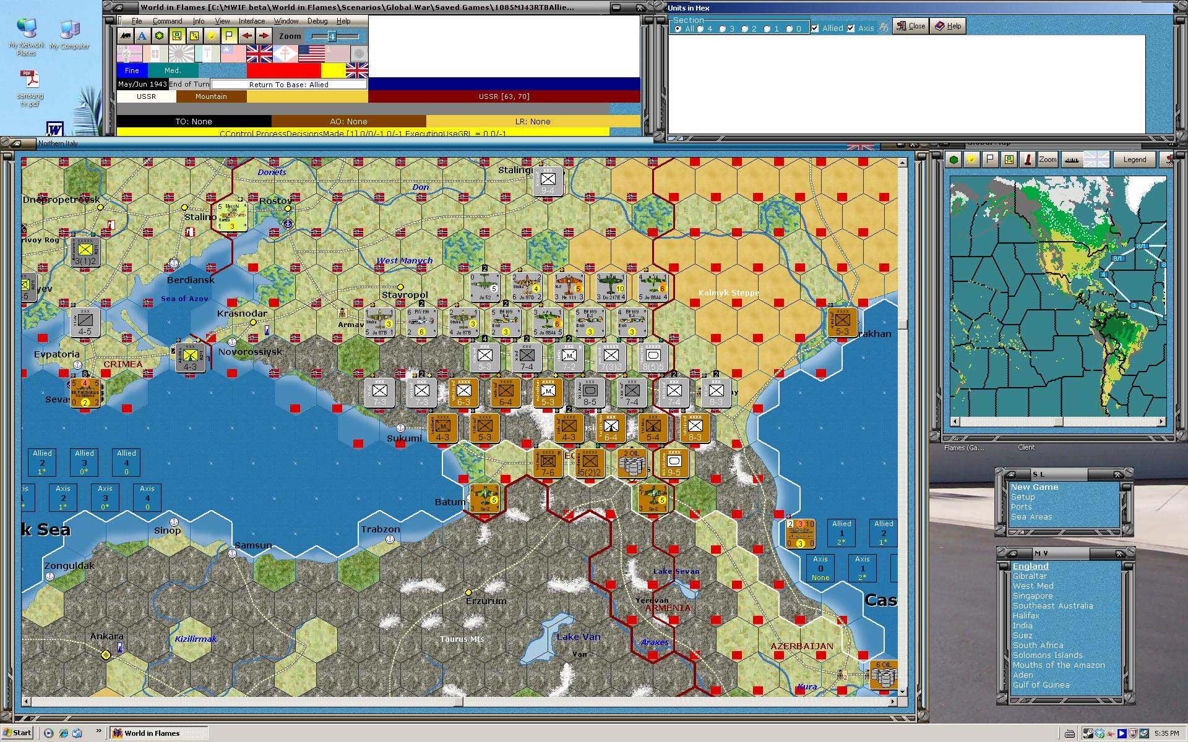The height and width of the screenshot is (742, 1188).
Task: Collapse the M V panel via its right chevron
Action: click(x=1119, y=553)
